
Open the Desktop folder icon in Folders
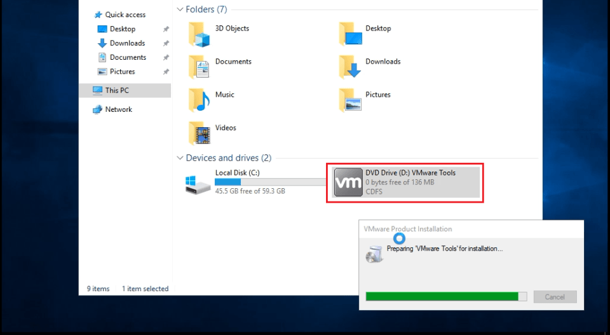coord(350,34)
